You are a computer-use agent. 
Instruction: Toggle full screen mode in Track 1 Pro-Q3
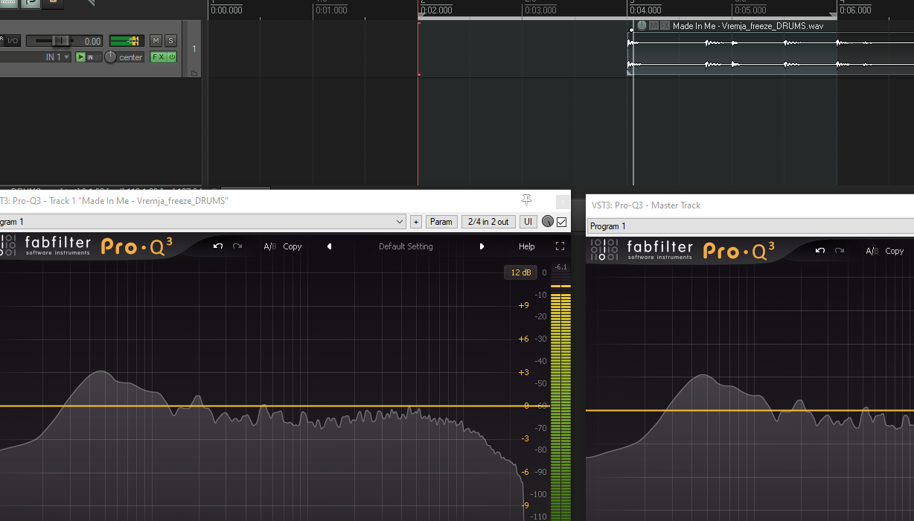560,246
